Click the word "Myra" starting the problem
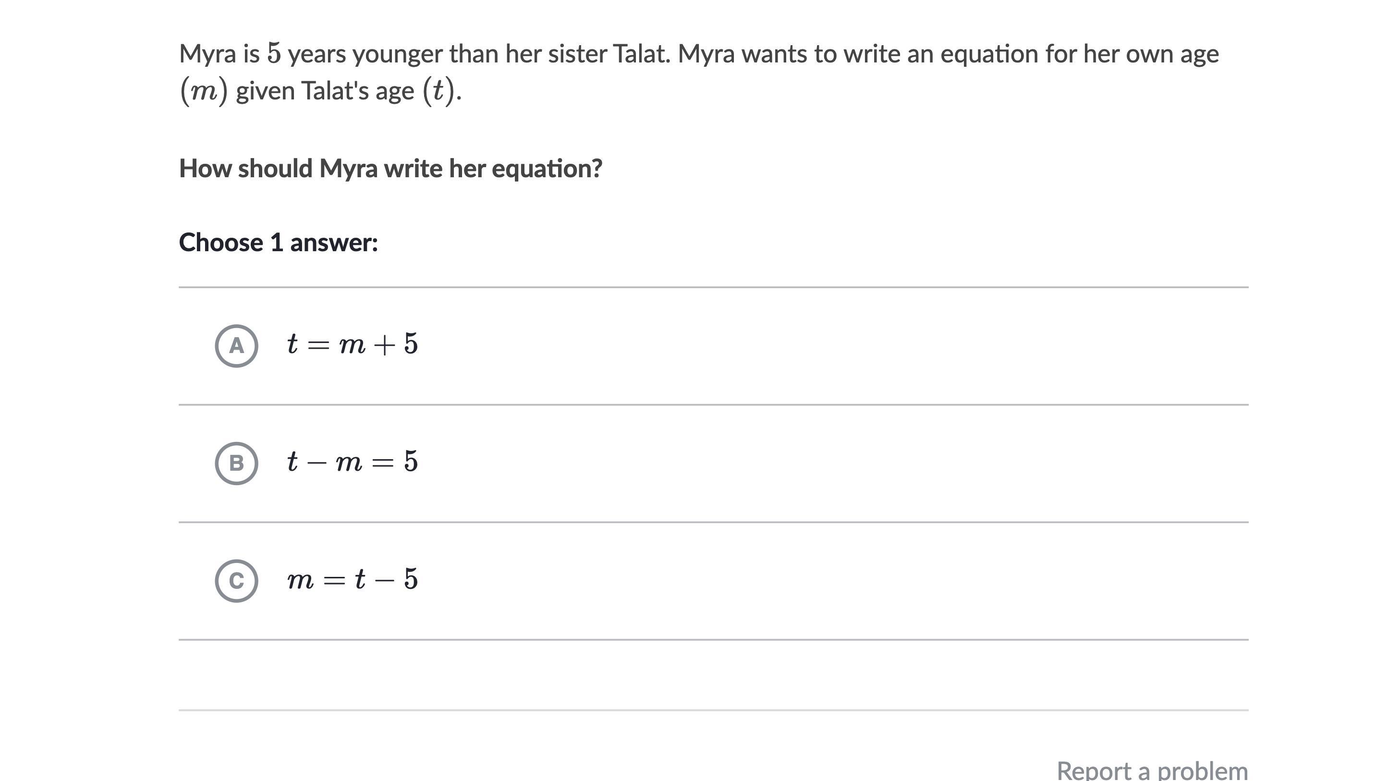1376x781 pixels. (x=207, y=54)
